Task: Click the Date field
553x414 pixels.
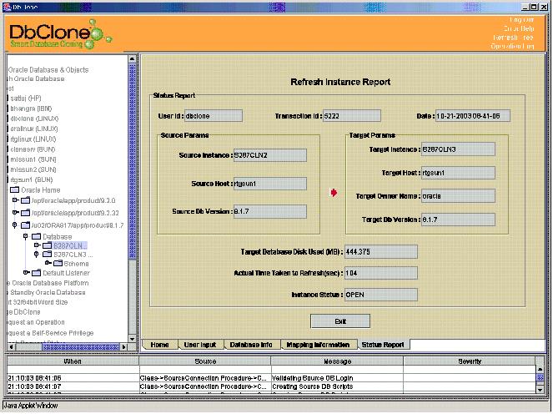Action: pyautogui.click(x=473, y=116)
